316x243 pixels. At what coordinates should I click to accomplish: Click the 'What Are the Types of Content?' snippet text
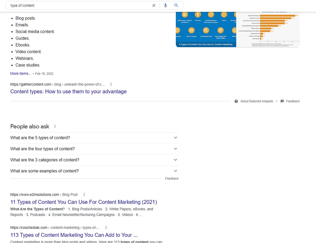click(x=37, y=209)
